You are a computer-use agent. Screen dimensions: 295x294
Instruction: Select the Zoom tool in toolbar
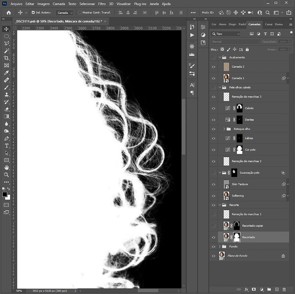[x=6, y=175]
